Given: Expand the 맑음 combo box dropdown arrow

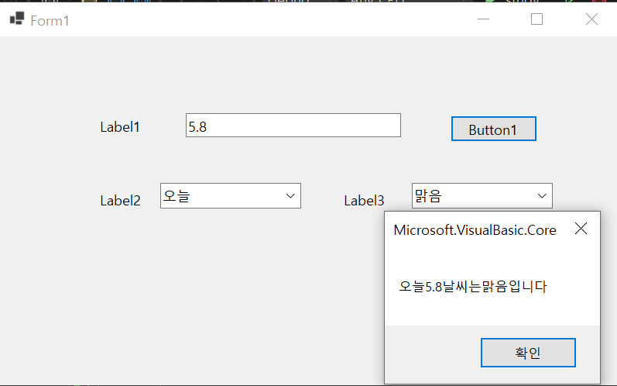Looking at the screenshot, I should (x=542, y=196).
